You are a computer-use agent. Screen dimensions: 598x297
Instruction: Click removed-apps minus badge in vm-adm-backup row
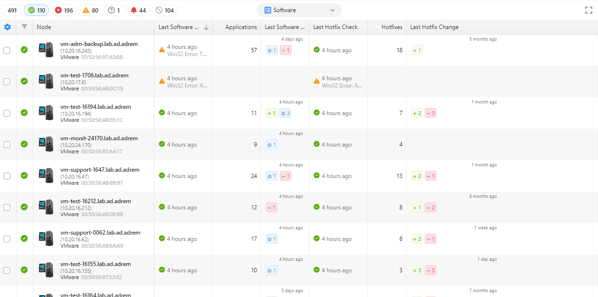pyautogui.click(x=286, y=50)
